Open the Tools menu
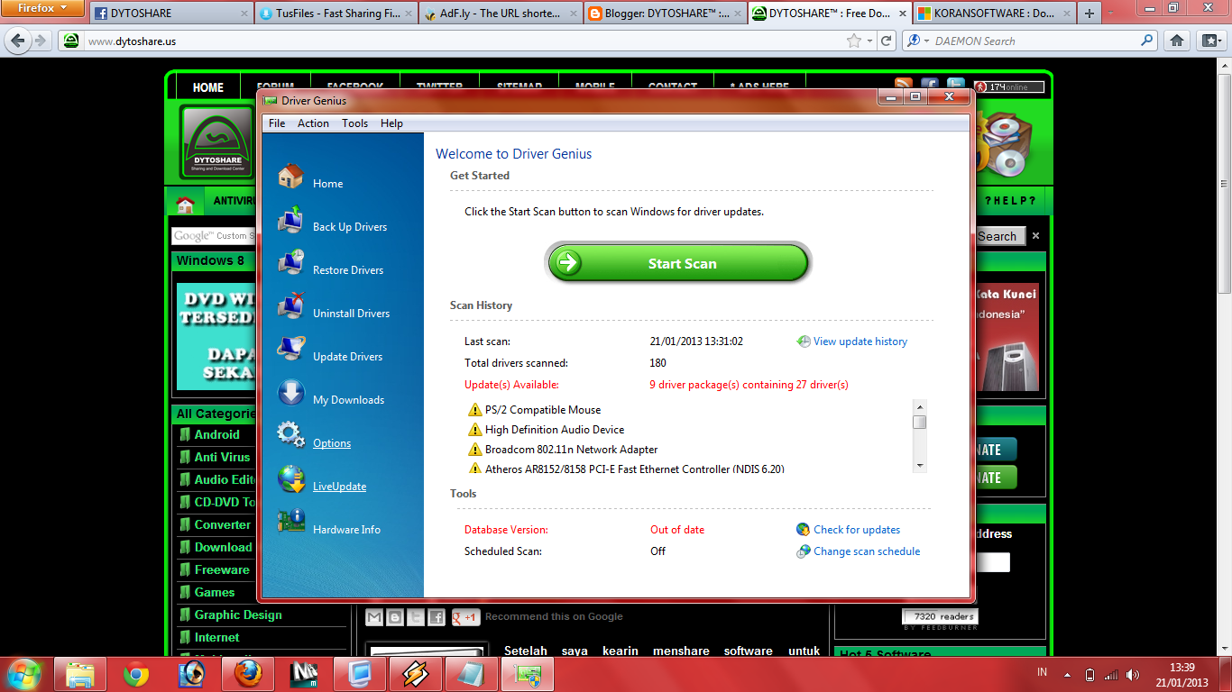This screenshot has width=1232, height=692. click(354, 123)
